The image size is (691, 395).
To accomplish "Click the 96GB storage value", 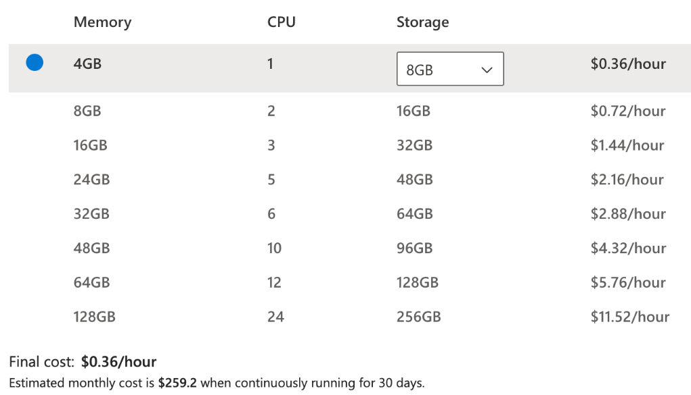I will pos(414,248).
